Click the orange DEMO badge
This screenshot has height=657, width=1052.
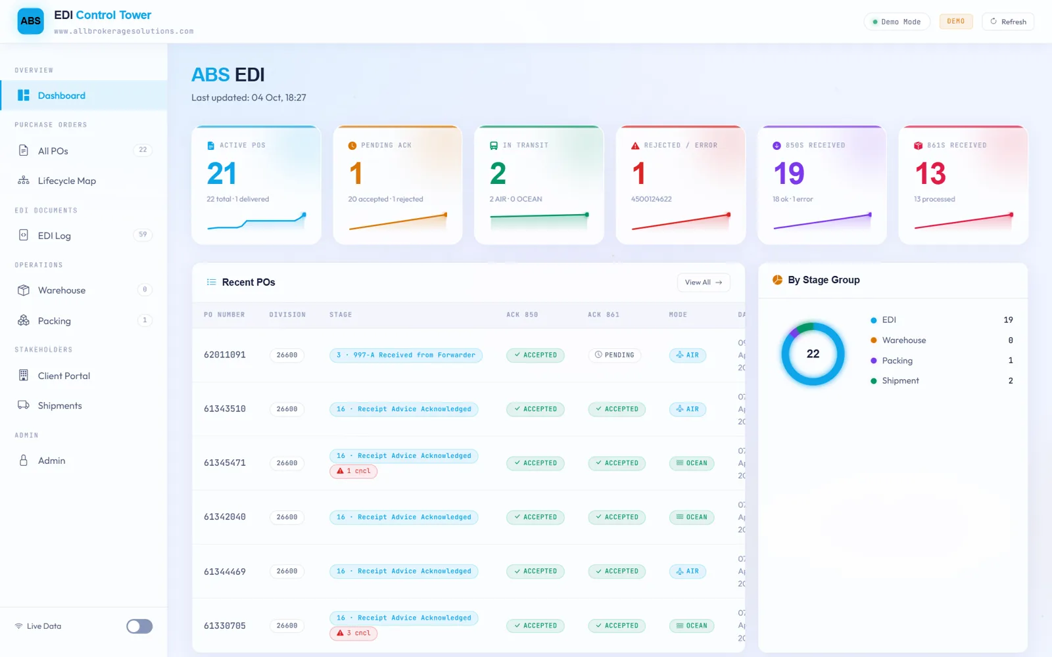[x=956, y=22]
